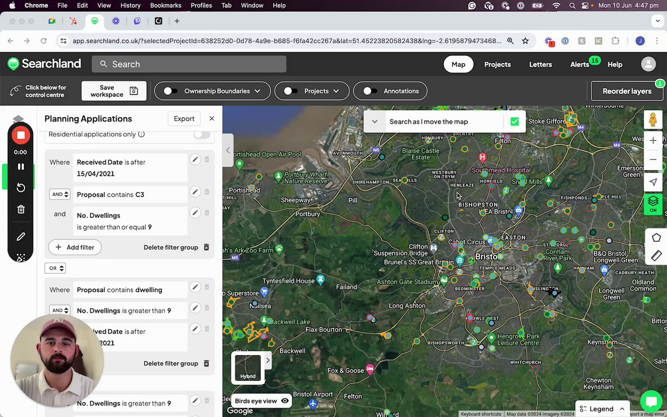
Task: Toggle the map layers icon
Action: point(653,203)
